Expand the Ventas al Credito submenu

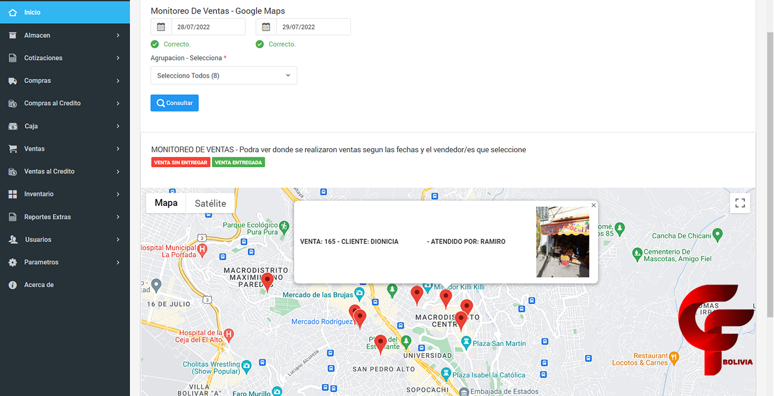pyautogui.click(x=65, y=171)
